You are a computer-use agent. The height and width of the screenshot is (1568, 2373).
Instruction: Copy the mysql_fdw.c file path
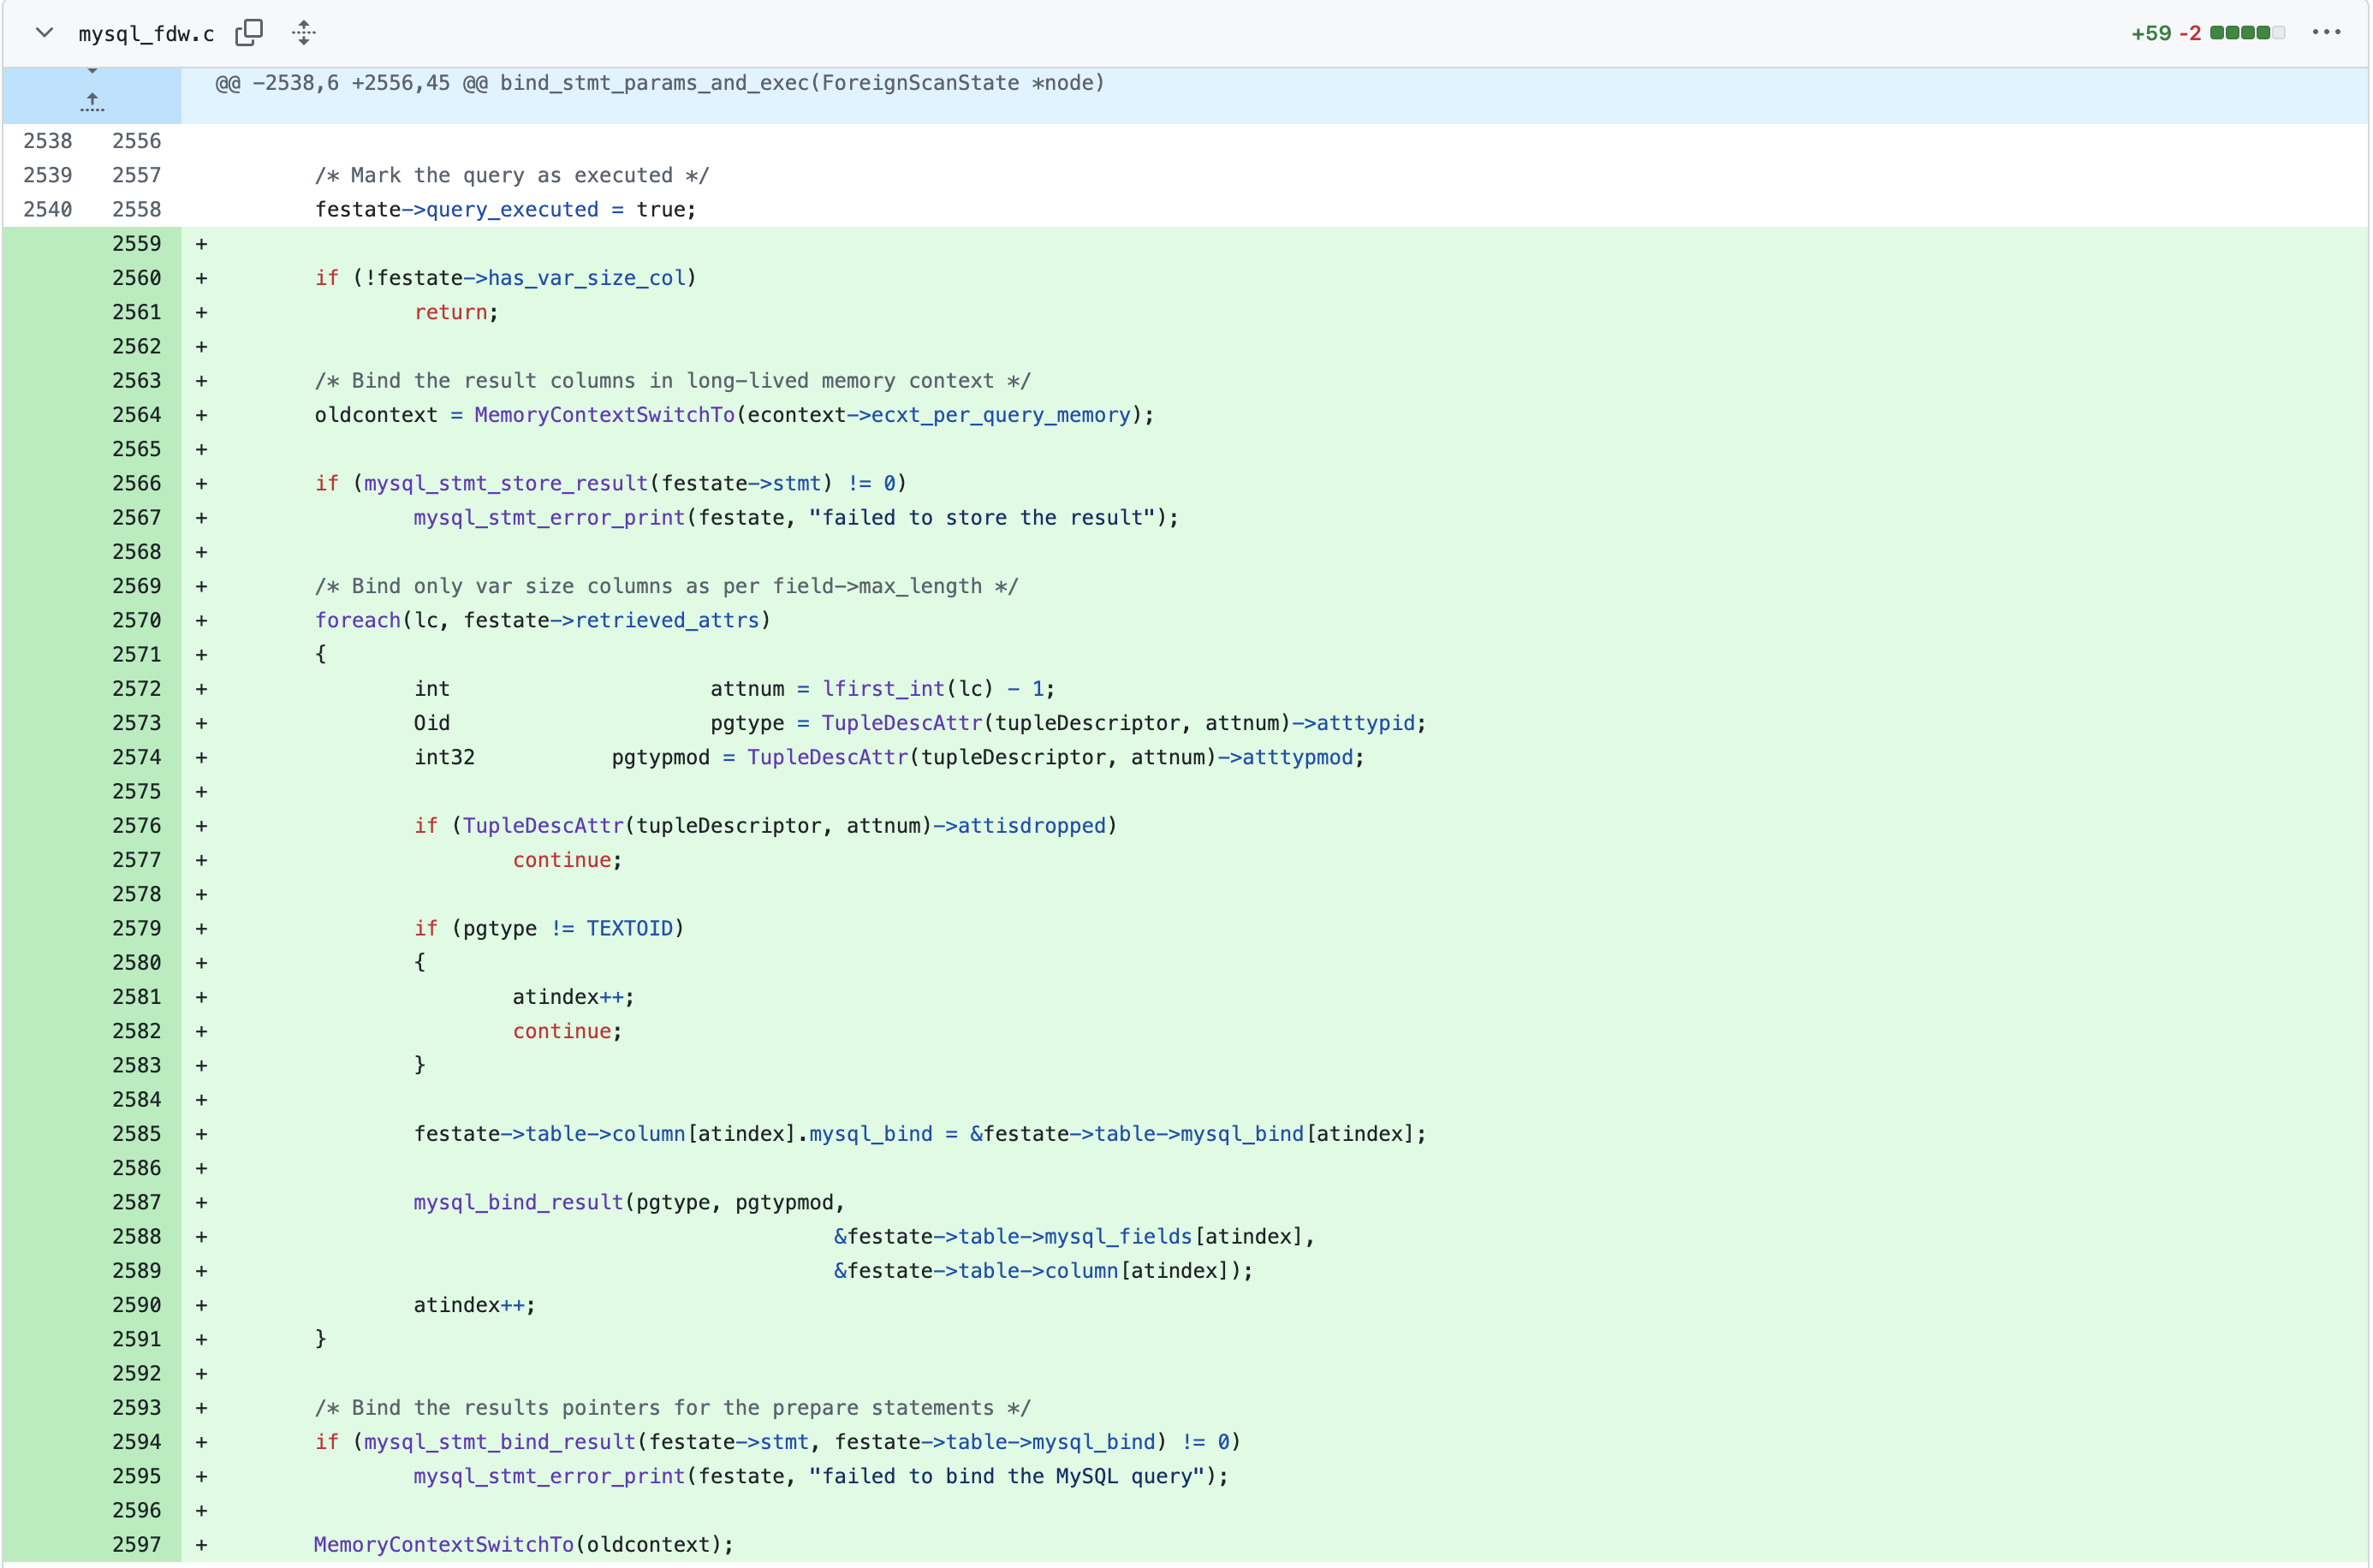tap(249, 33)
